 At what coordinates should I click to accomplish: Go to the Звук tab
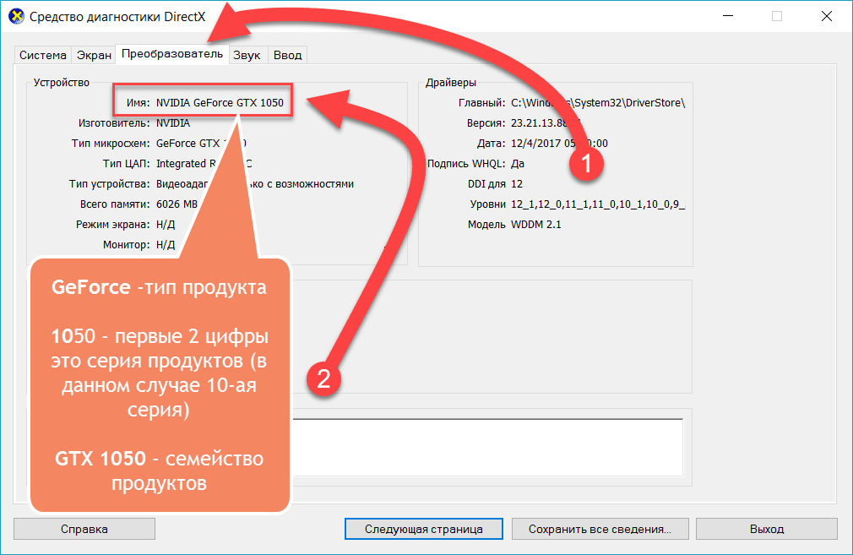click(247, 55)
